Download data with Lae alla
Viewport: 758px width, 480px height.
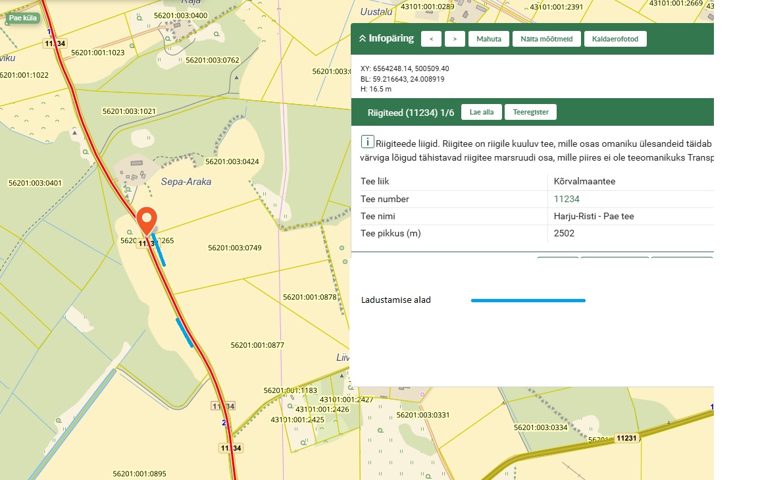[481, 112]
